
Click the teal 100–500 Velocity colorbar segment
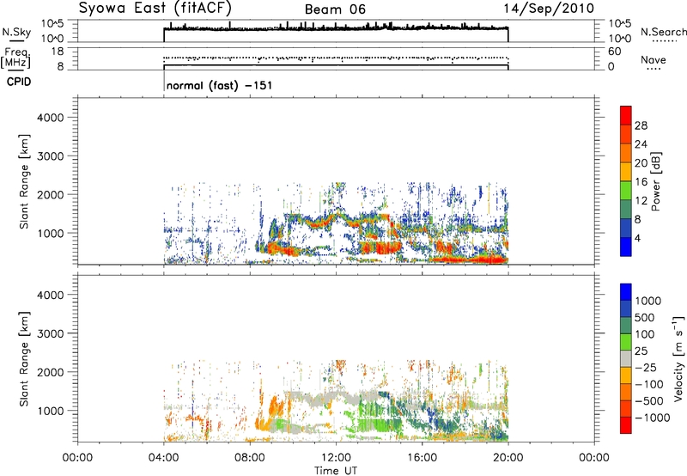(626, 326)
